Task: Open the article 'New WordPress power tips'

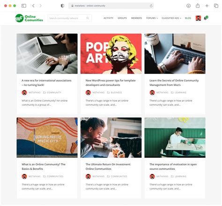Action: [111, 83]
